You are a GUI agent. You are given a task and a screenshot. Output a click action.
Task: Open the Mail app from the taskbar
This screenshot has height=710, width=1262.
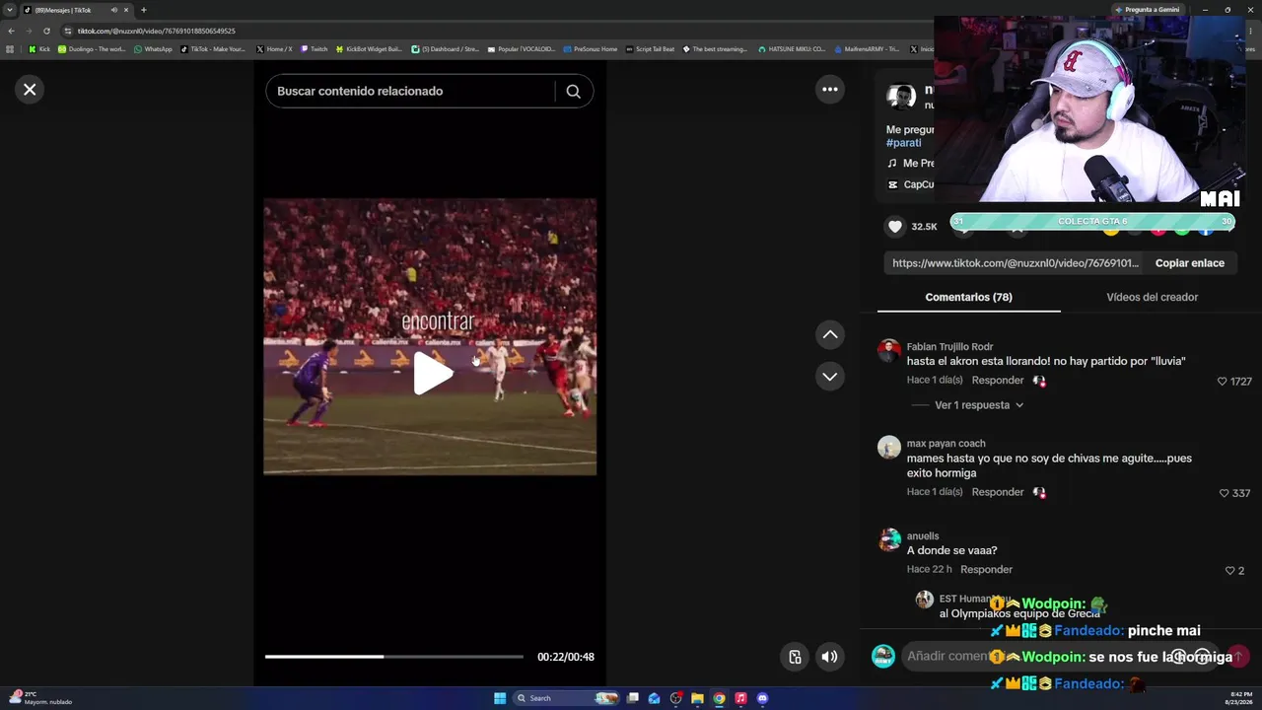[x=654, y=698]
